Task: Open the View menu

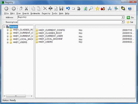Action: (18, 14)
